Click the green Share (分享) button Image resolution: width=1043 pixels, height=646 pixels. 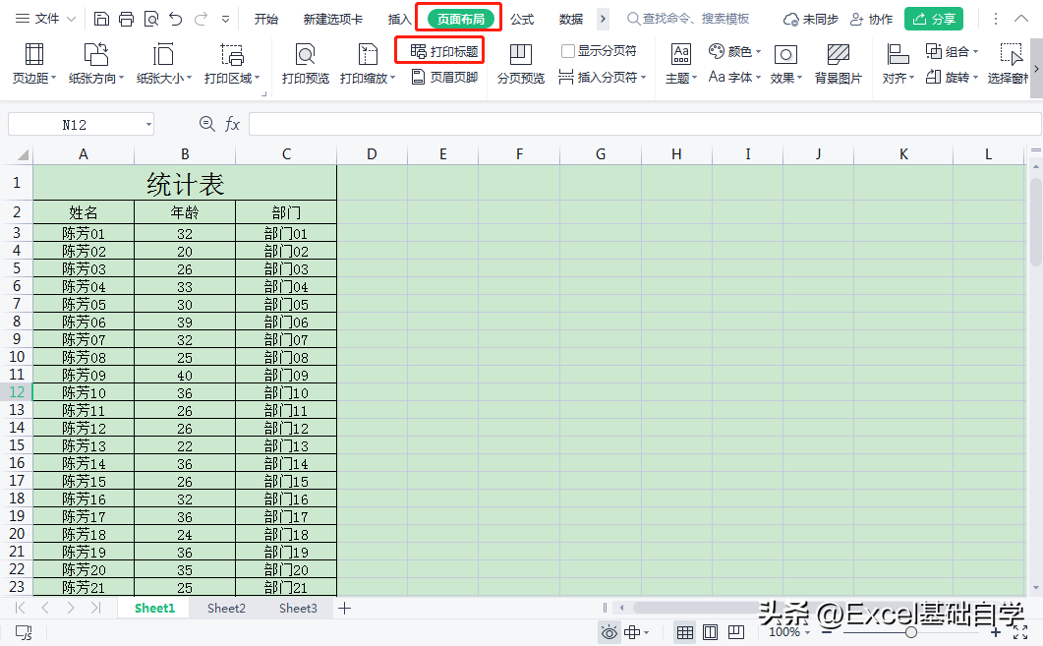pos(933,19)
